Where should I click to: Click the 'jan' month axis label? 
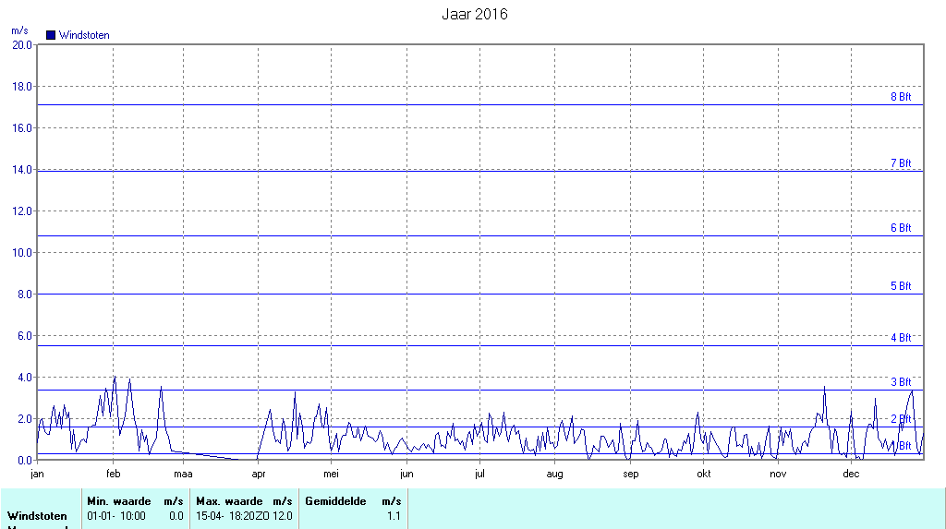pyautogui.click(x=38, y=475)
